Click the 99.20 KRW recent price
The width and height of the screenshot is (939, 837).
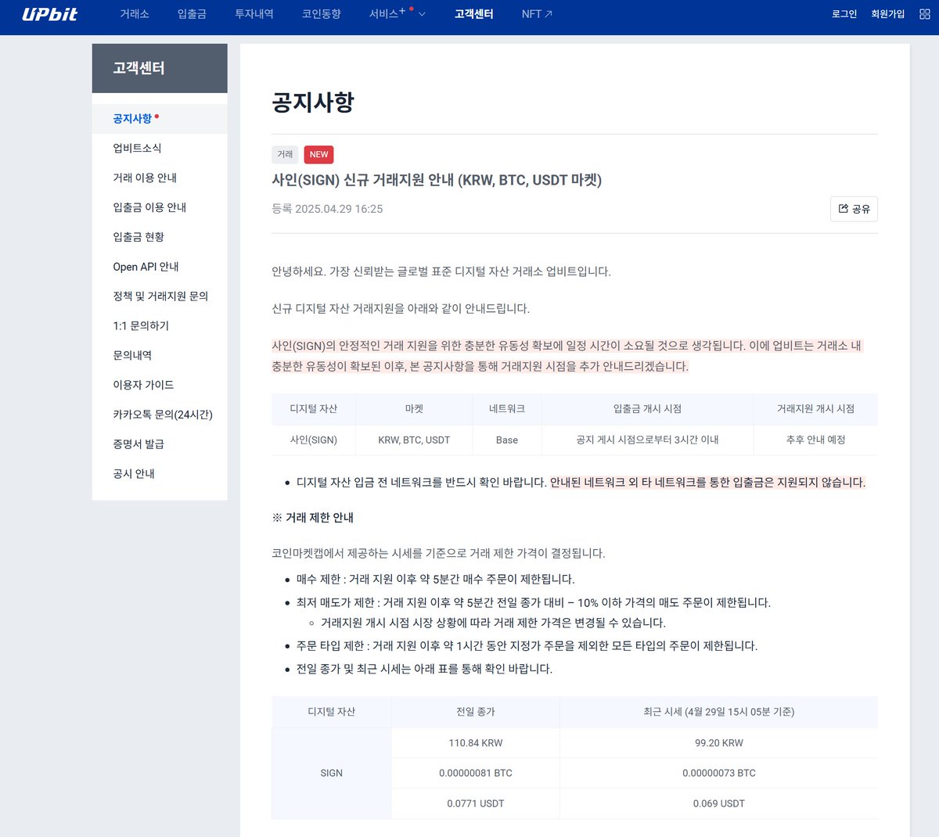point(719,743)
